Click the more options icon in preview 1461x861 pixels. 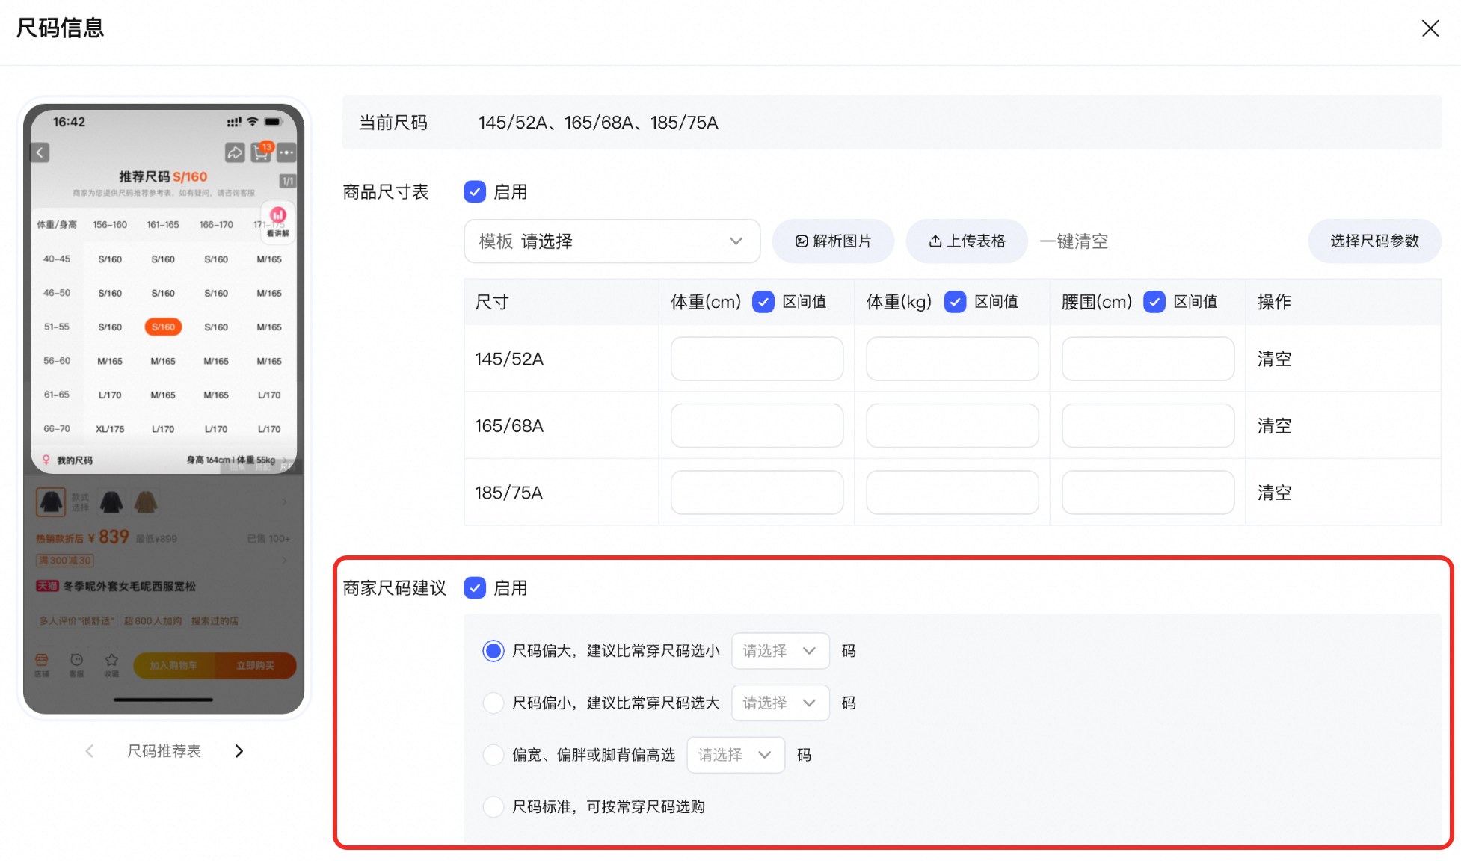(x=286, y=153)
